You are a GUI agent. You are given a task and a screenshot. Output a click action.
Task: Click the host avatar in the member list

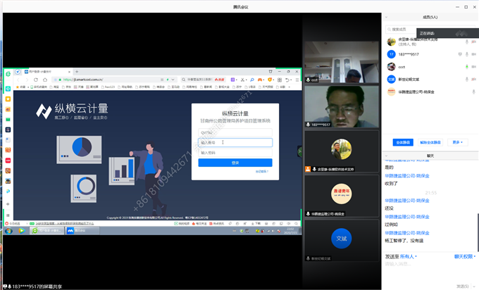(x=392, y=42)
